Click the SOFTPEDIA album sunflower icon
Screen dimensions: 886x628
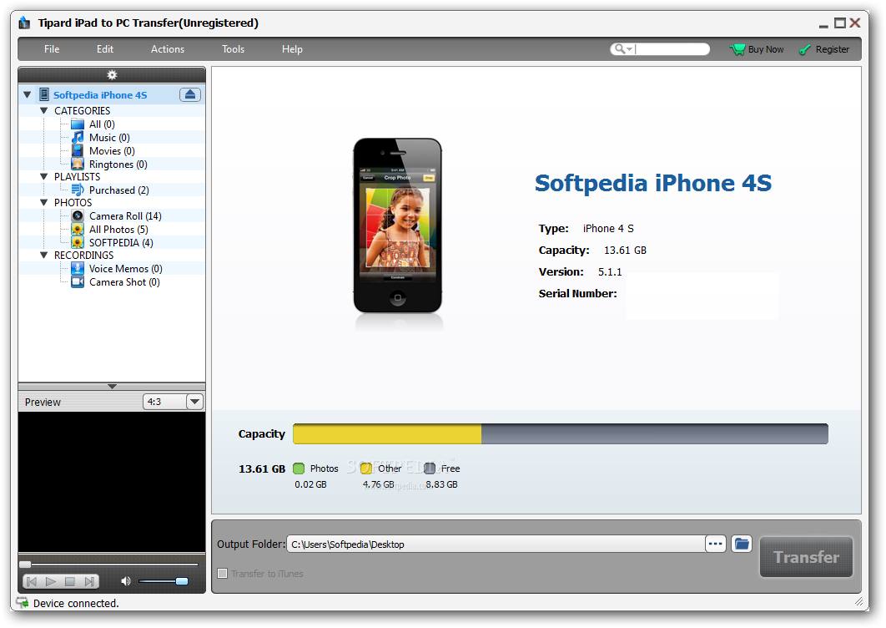coord(78,243)
